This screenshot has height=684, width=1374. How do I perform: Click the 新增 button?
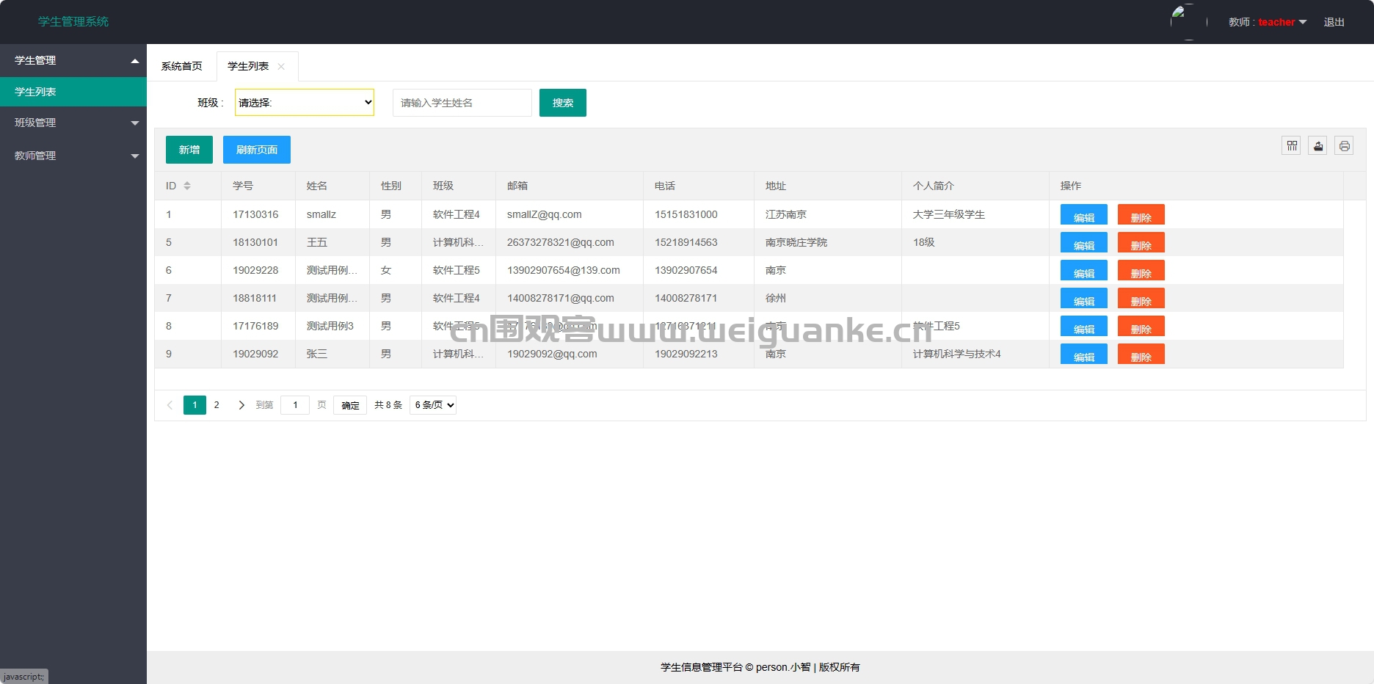tap(189, 150)
